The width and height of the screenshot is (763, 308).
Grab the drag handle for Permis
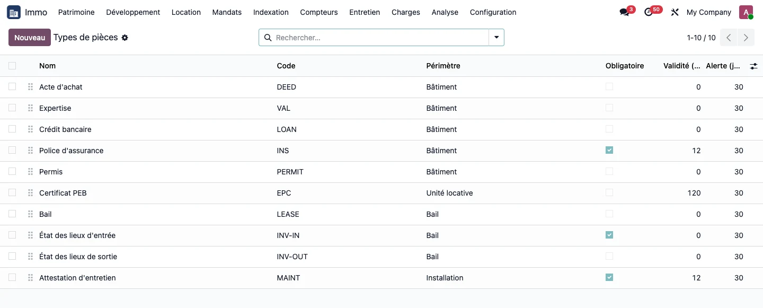point(31,172)
